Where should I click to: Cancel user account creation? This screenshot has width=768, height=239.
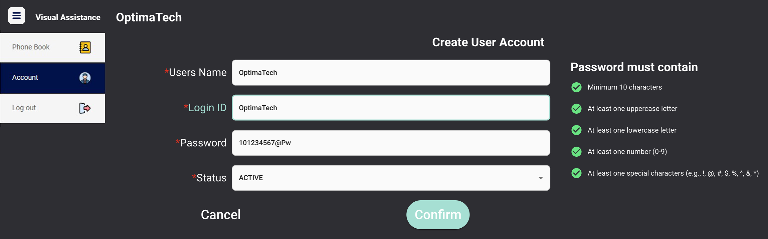(x=221, y=215)
